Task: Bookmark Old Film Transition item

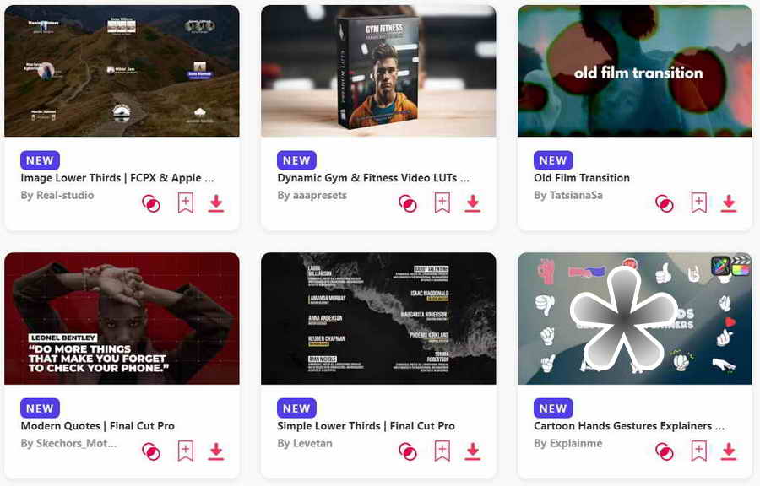Action: point(698,203)
